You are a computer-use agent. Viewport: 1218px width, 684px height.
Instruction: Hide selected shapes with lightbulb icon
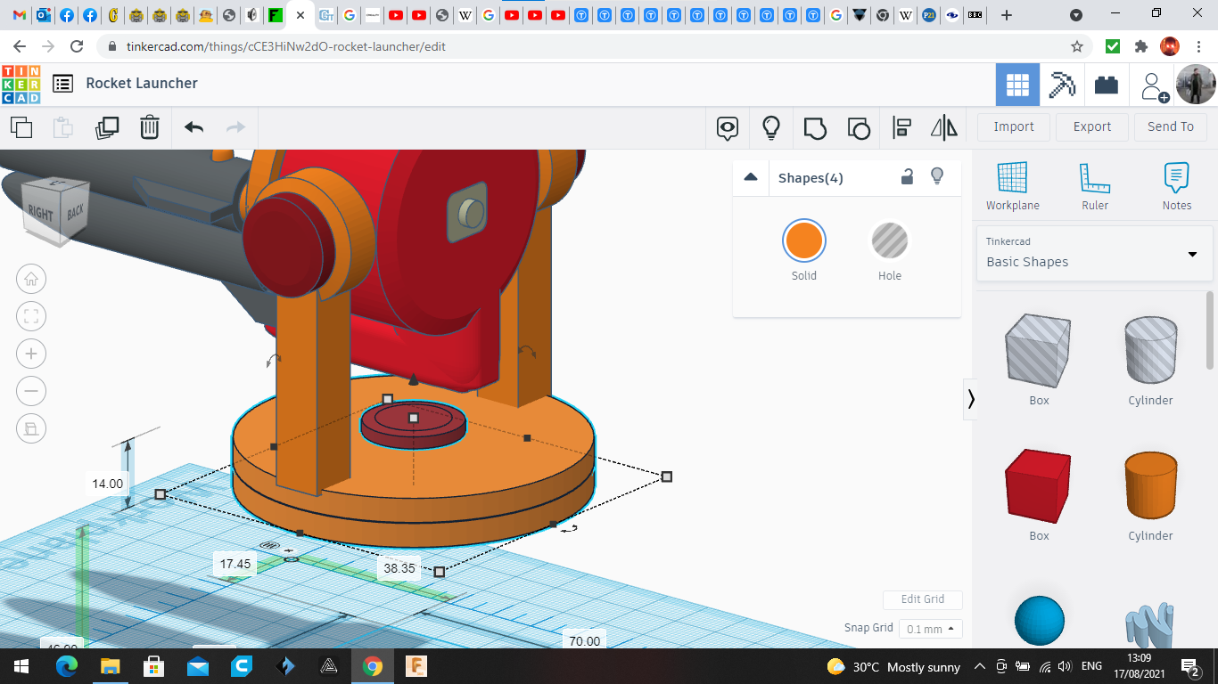(x=937, y=176)
